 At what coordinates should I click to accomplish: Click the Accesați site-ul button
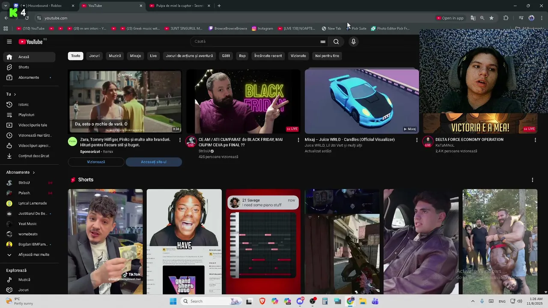coord(154,162)
